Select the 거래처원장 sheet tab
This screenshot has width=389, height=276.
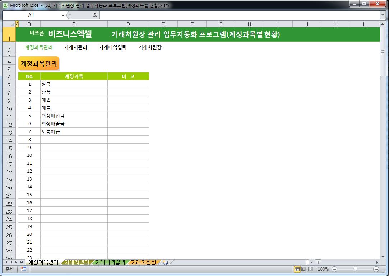(144, 262)
